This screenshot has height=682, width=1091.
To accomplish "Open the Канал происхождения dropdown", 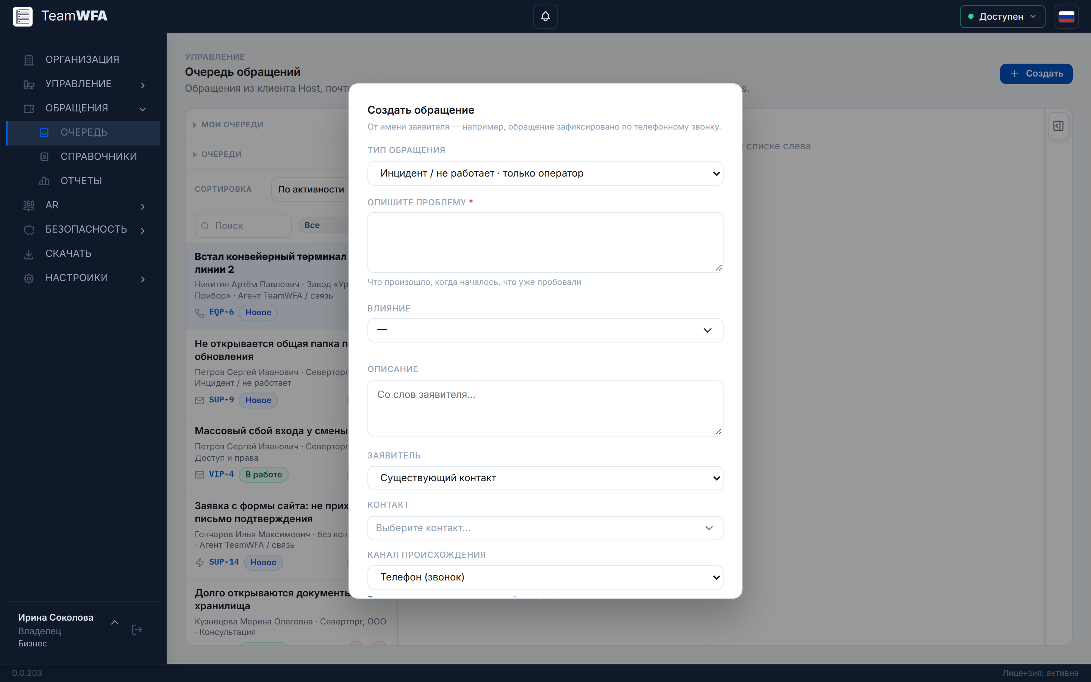I will pyautogui.click(x=545, y=577).
